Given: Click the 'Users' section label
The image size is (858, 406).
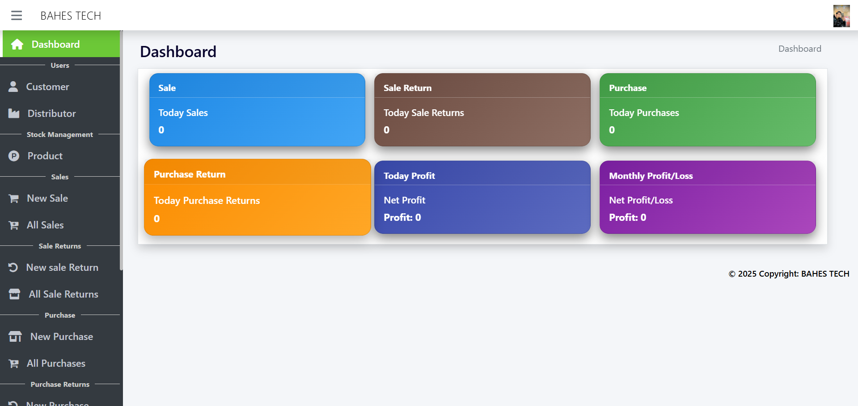Looking at the screenshot, I should click(x=60, y=65).
